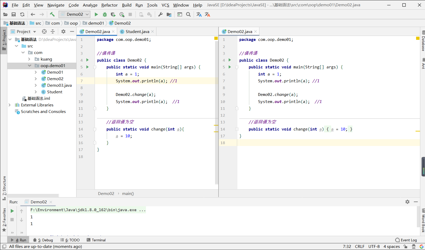
Task: Change the CRLF line separator
Action: (359, 246)
